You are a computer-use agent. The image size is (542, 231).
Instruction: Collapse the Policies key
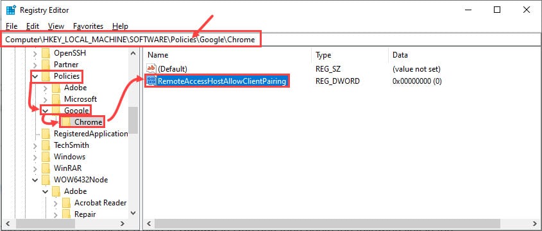(x=35, y=76)
